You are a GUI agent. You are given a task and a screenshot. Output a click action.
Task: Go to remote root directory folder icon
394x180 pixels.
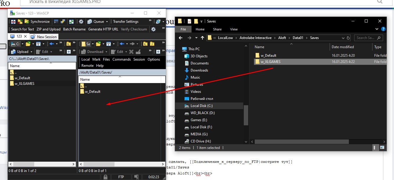coord(152,44)
